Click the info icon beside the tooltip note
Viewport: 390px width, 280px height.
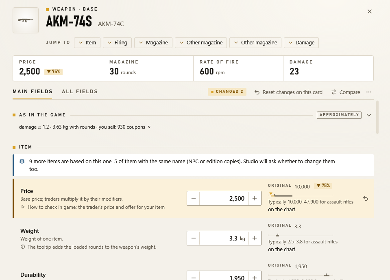pos(23,247)
